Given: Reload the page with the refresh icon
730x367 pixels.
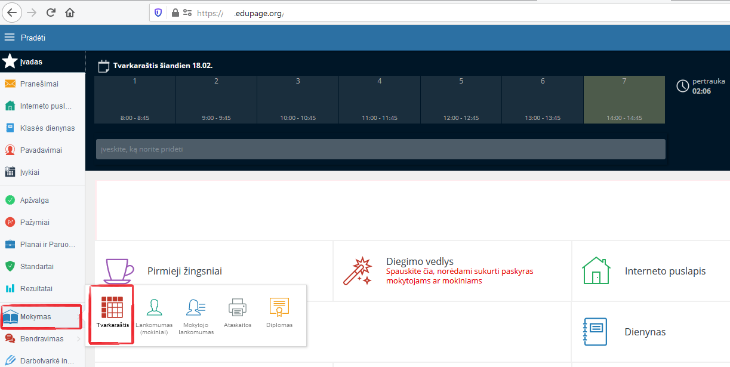Looking at the screenshot, I should (51, 13).
